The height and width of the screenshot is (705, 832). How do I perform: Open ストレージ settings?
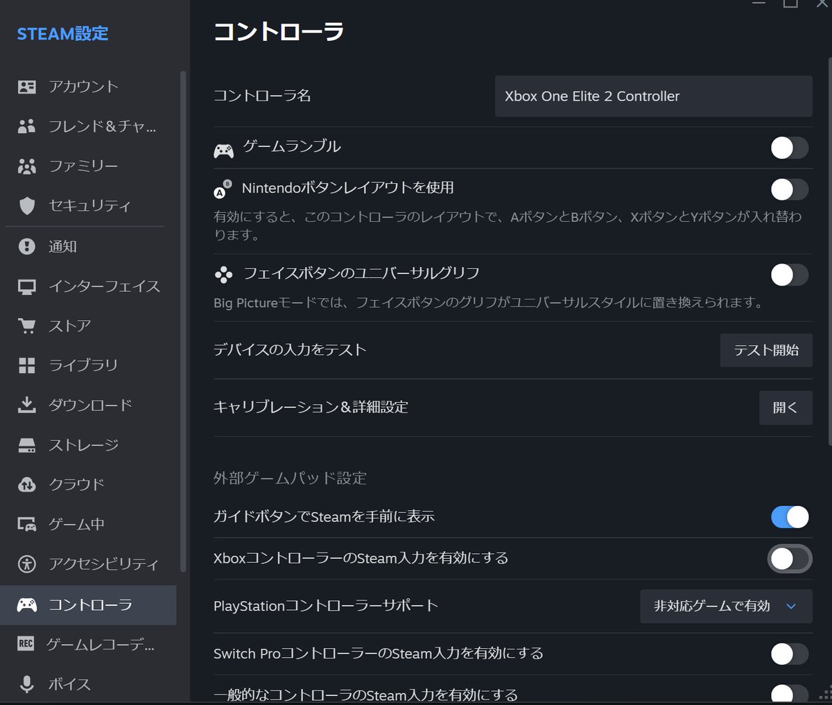pyautogui.click(x=88, y=445)
